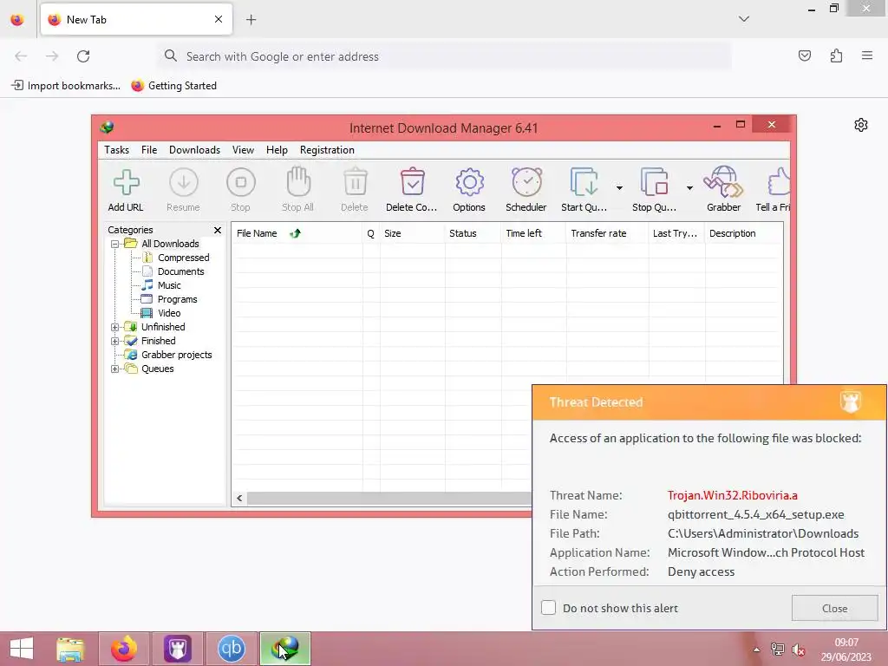Click the Save to Pocket icon

(805, 55)
